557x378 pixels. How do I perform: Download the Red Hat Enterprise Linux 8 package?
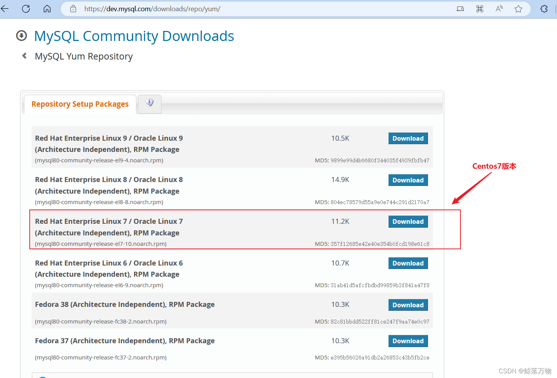(x=408, y=180)
